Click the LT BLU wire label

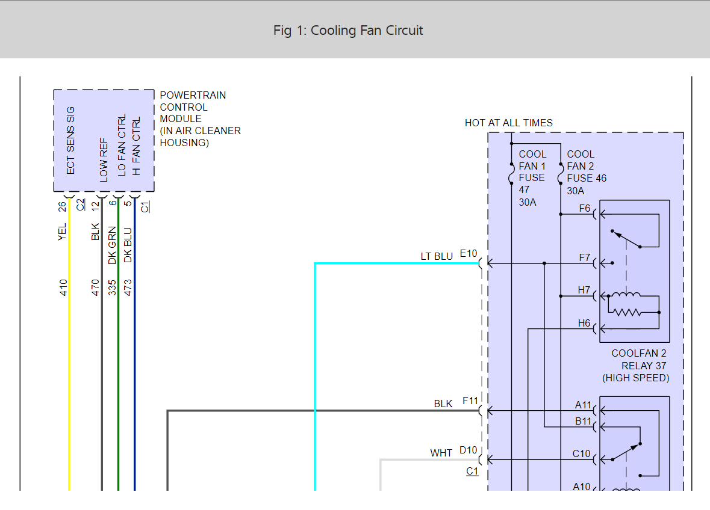(437, 257)
